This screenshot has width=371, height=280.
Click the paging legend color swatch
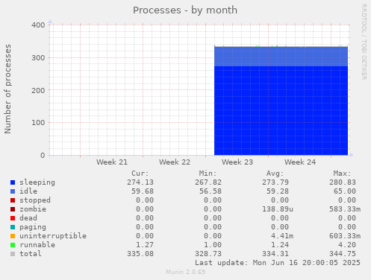pos(13,227)
